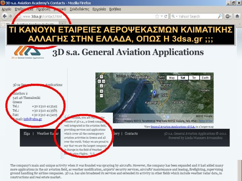This screenshot has height=181, width=242.
Task: Click the Terms of Use map link
Action: point(205,121)
